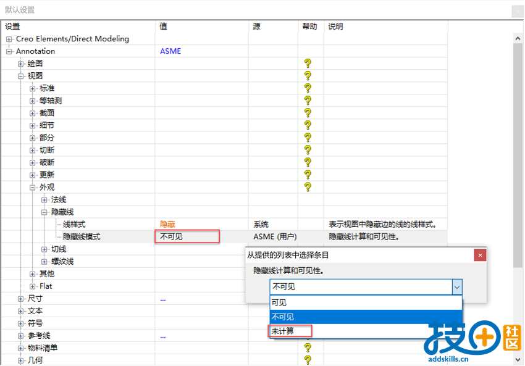Collapse the Annotation tree node
525x366 pixels.
pyautogui.click(x=9, y=51)
